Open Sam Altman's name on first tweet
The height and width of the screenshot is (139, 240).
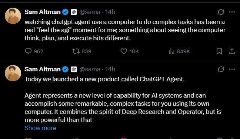[43, 12]
